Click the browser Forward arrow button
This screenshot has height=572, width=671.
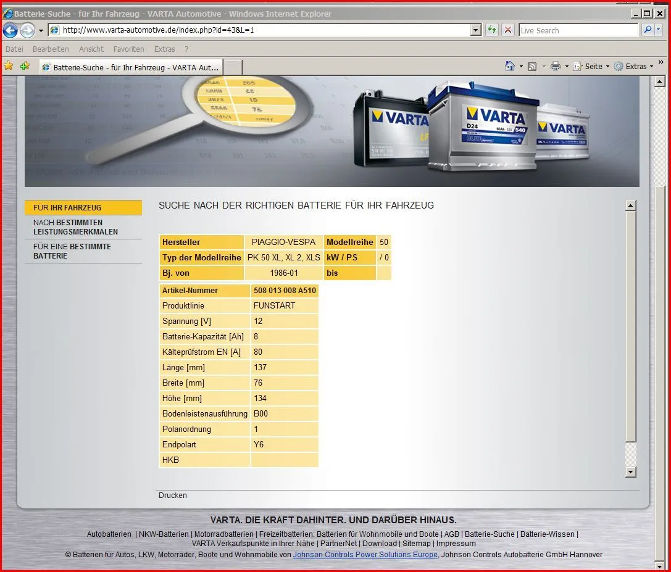pyautogui.click(x=27, y=30)
